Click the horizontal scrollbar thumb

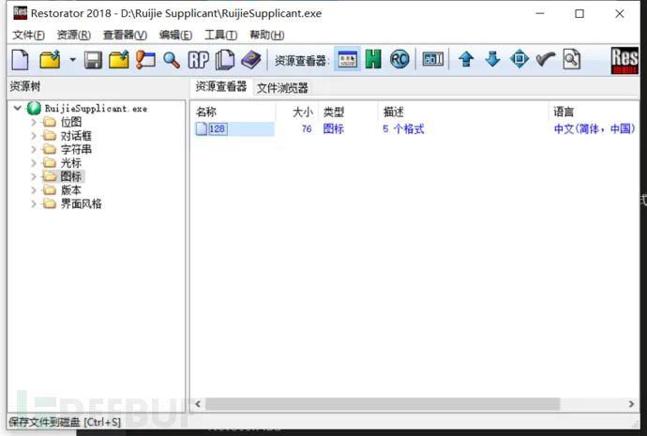pyautogui.click(x=383, y=404)
